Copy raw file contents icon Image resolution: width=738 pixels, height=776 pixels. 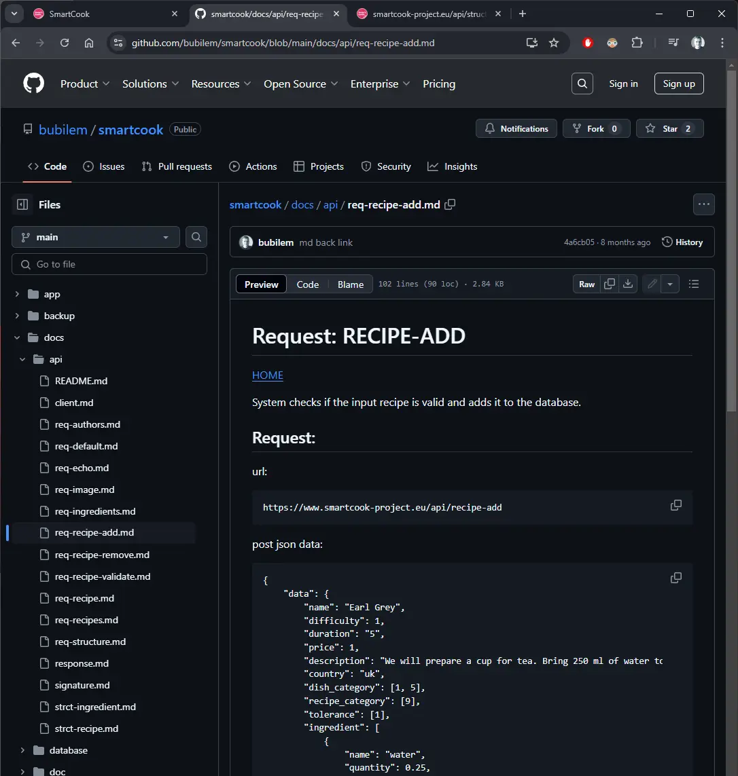(610, 284)
